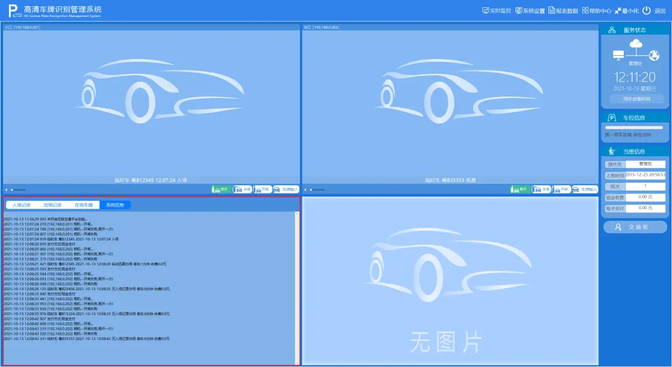Screen dimensions: 672x367
Task: Click entrance camera volume slider
Action: click(18, 190)
